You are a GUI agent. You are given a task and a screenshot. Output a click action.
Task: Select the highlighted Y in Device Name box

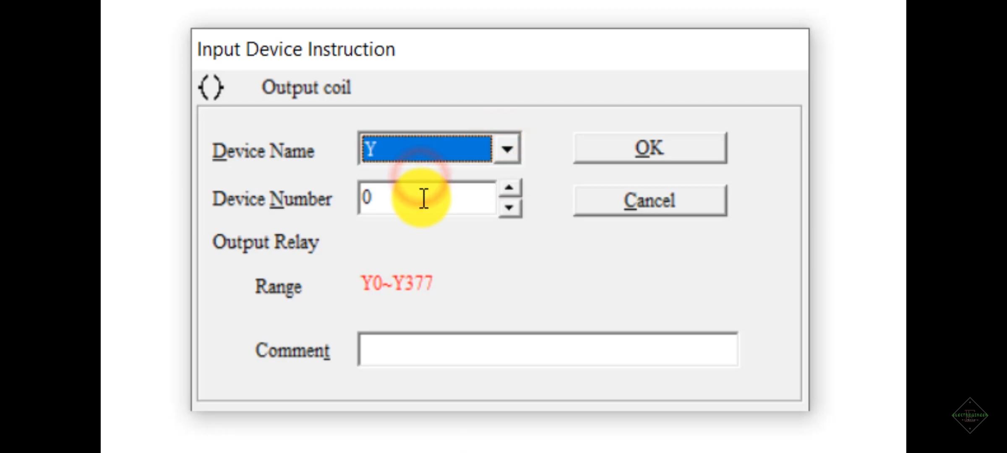[x=426, y=149]
